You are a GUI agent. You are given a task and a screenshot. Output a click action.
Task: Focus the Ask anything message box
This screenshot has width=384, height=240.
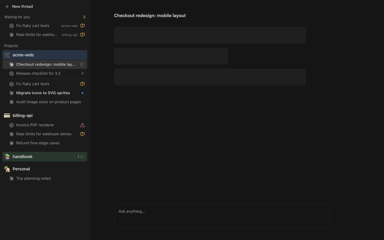point(222,216)
